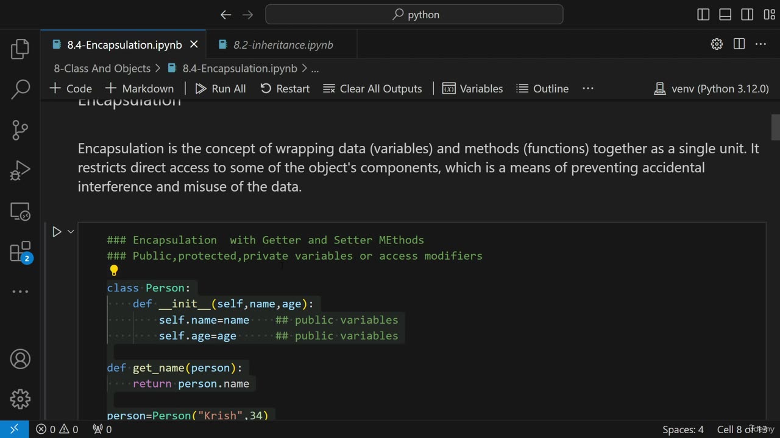Open forwarded ports from status bar
Image resolution: width=780 pixels, height=438 pixels.
pyautogui.click(x=102, y=429)
